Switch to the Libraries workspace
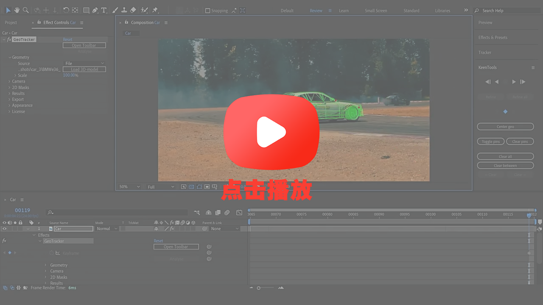543x305 pixels. [x=442, y=11]
